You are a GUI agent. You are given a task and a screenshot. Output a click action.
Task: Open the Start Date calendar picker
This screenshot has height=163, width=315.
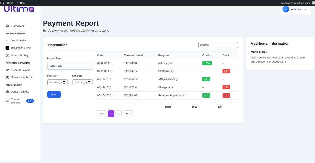[65, 82]
